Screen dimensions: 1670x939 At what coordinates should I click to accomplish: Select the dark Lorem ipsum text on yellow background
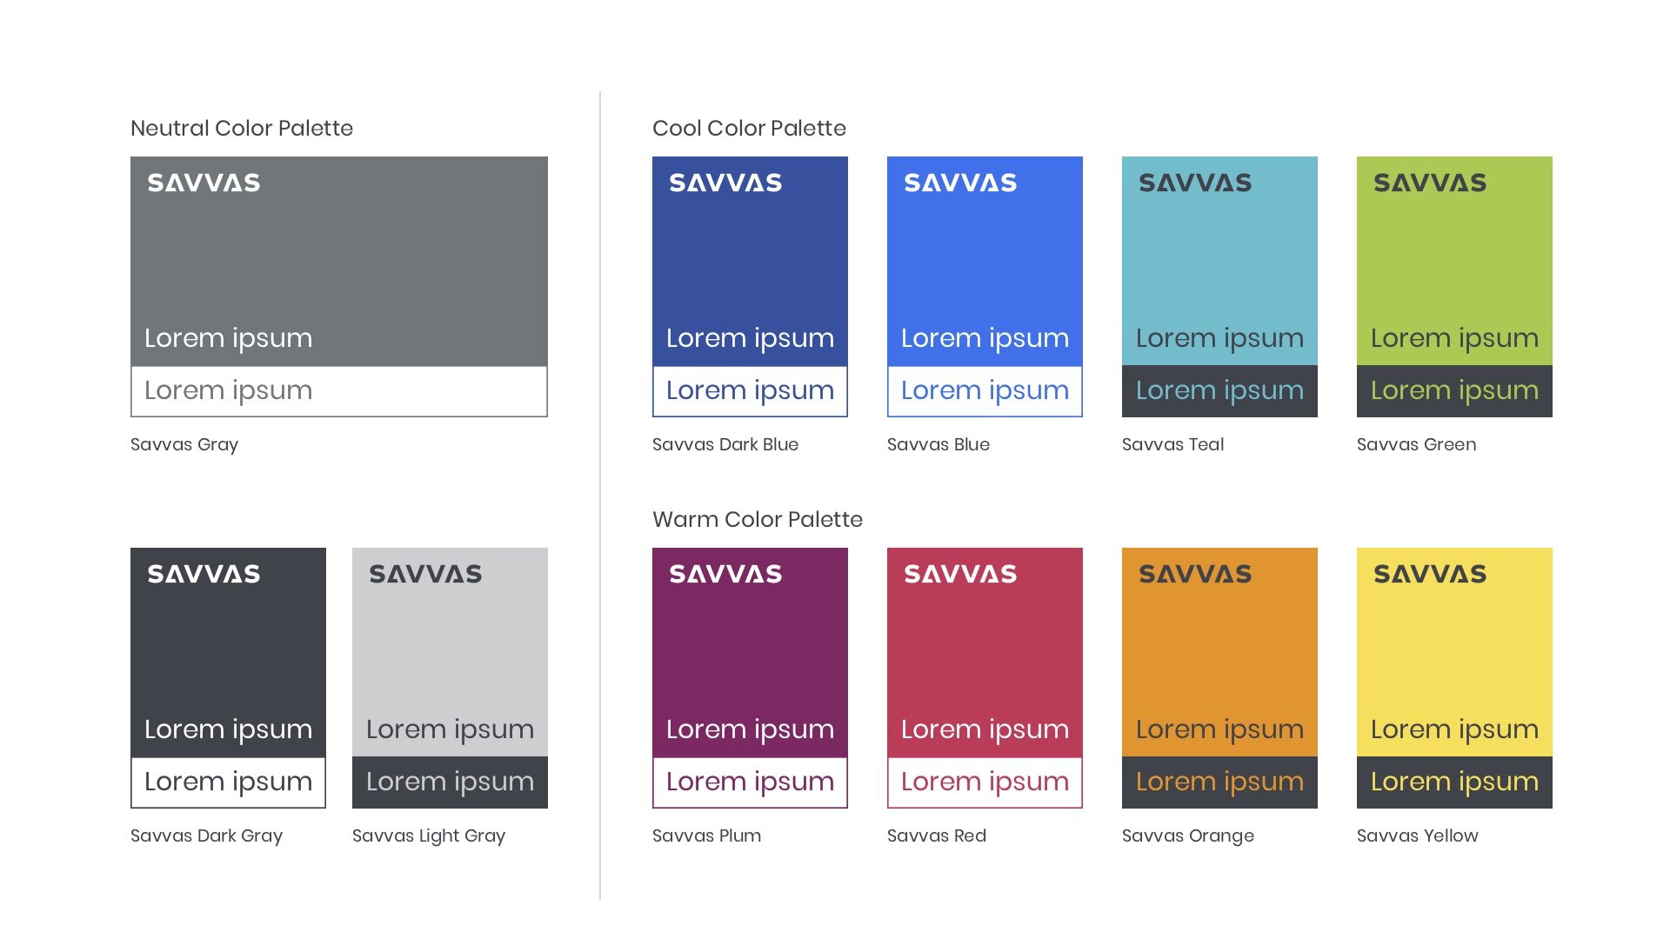1454,730
